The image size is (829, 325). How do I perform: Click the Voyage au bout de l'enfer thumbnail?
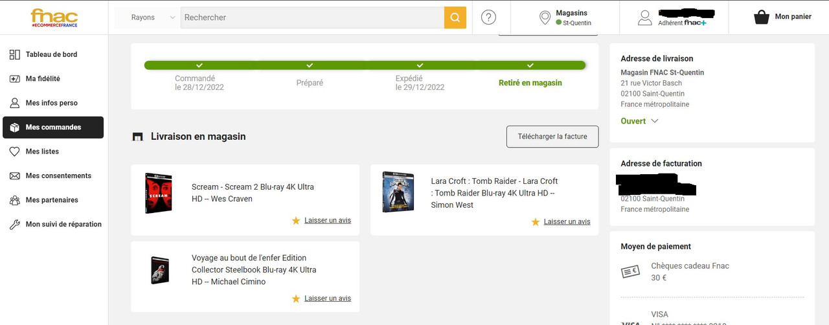point(159,270)
